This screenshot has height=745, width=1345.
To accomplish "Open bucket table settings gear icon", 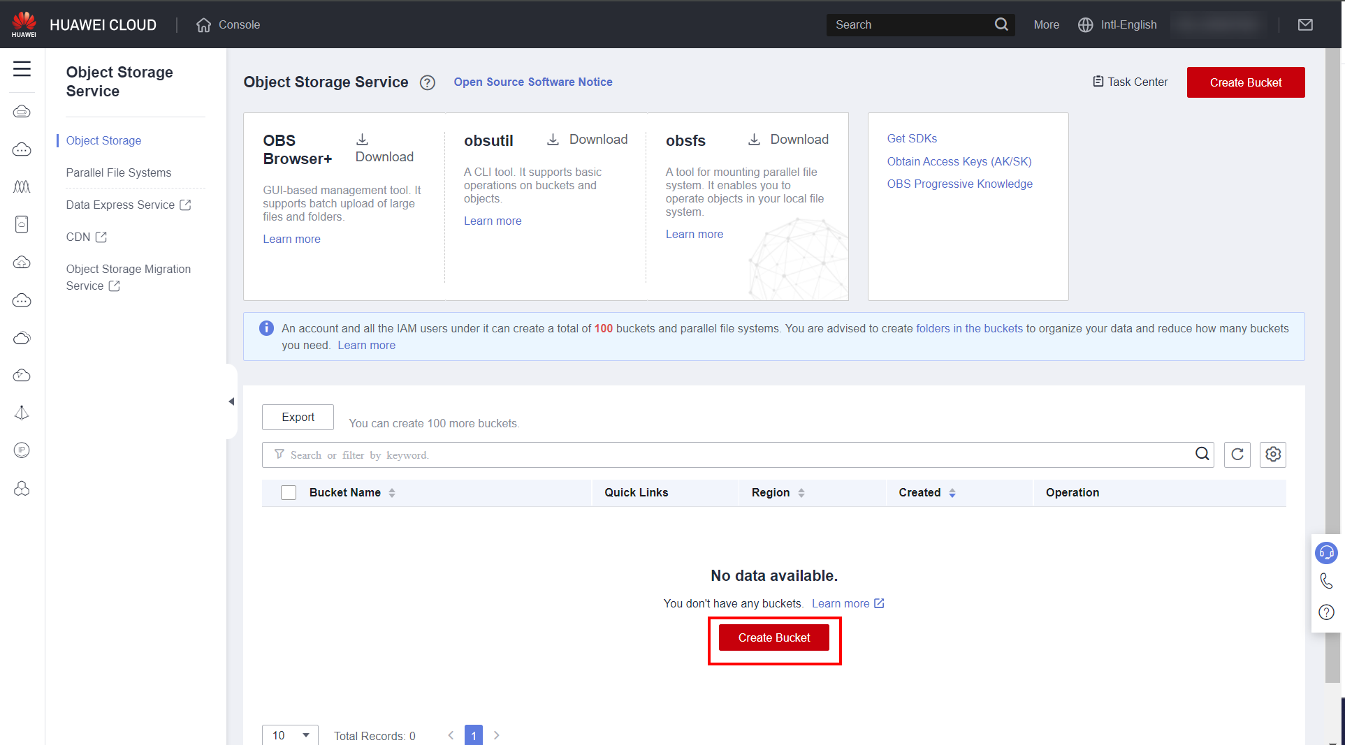I will [1272, 455].
